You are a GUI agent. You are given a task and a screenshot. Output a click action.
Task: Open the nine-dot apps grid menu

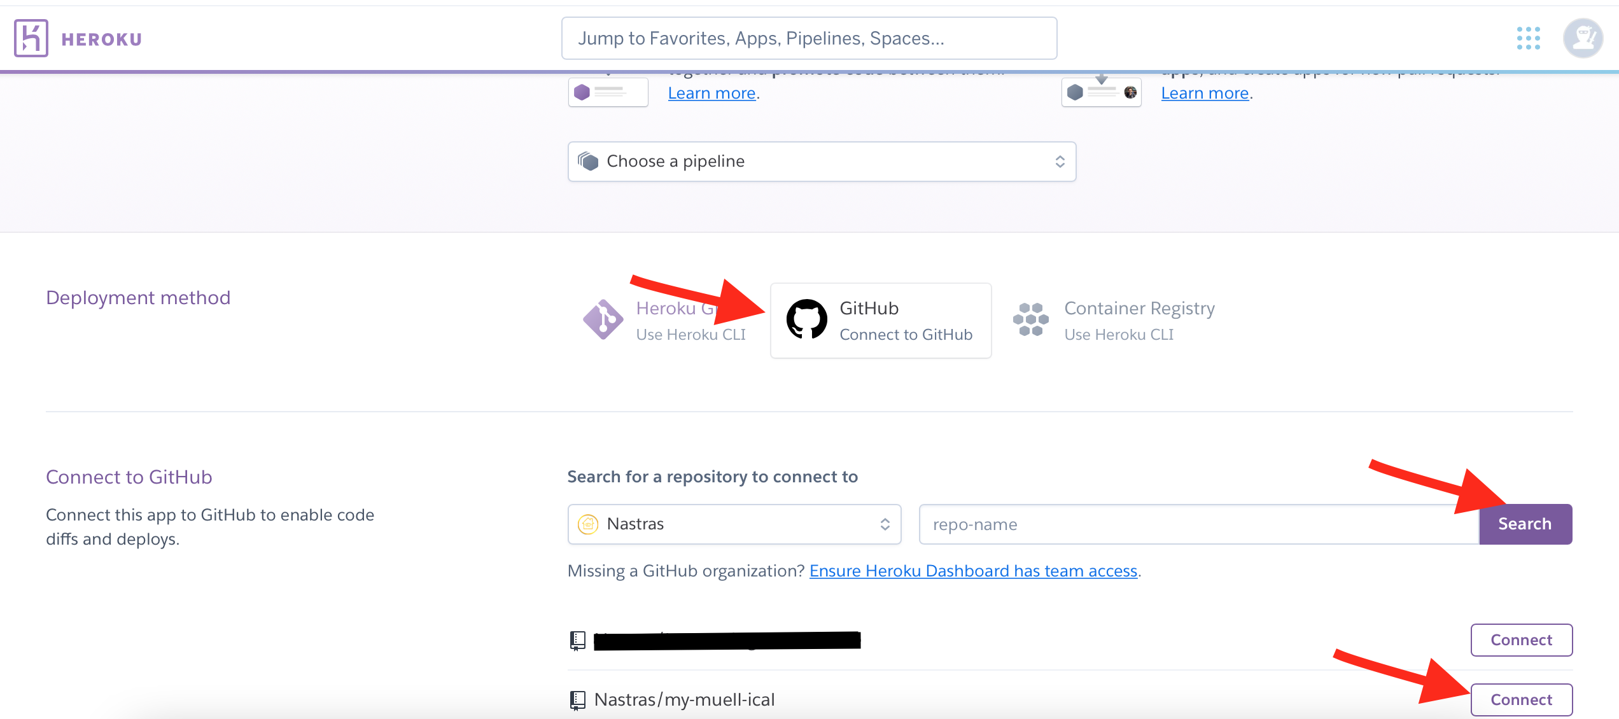tap(1528, 38)
